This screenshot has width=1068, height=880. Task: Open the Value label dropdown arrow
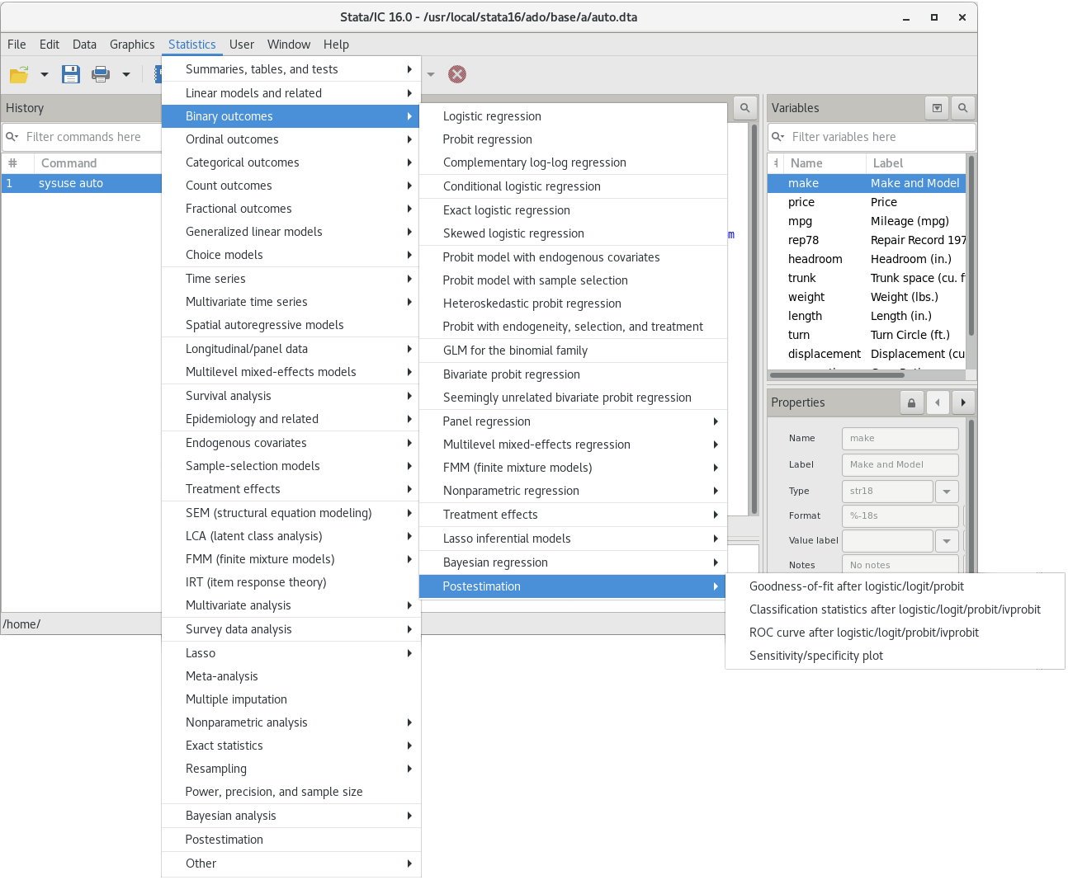tap(947, 541)
